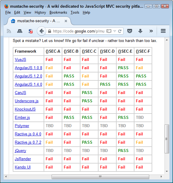Click the {}SEC-F column header
The width and height of the screenshot is (173, 183).
coord(143,51)
